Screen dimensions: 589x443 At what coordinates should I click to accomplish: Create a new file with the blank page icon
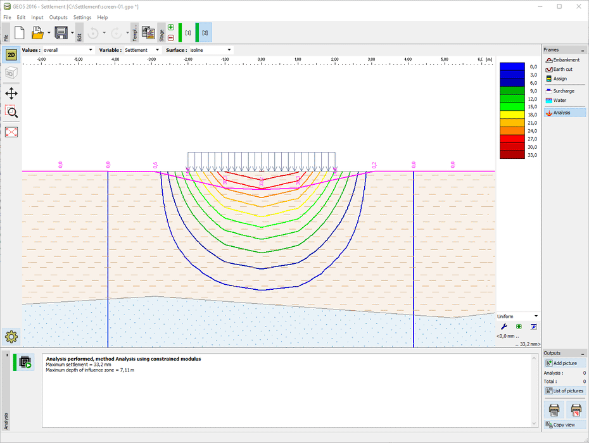tap(19, 32)
